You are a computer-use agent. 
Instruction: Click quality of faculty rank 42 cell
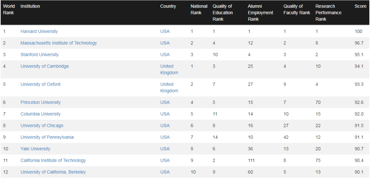(x=286, y=137)
